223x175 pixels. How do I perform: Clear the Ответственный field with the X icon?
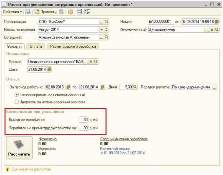[x=212, y=30]
